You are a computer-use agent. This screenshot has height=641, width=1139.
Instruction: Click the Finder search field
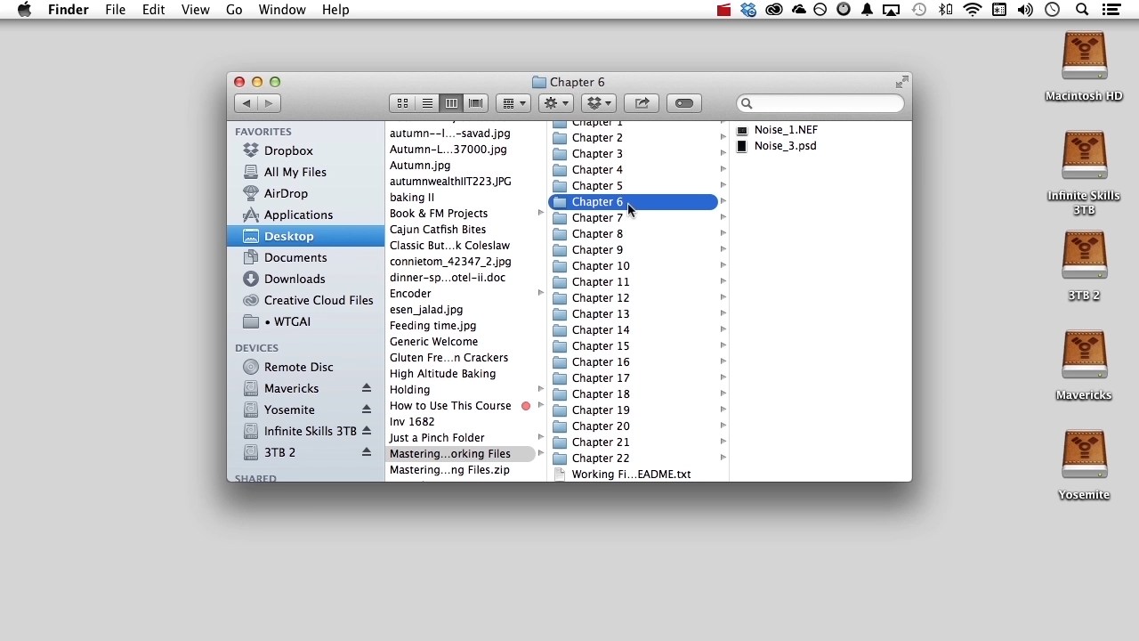[x=820, y=103]
